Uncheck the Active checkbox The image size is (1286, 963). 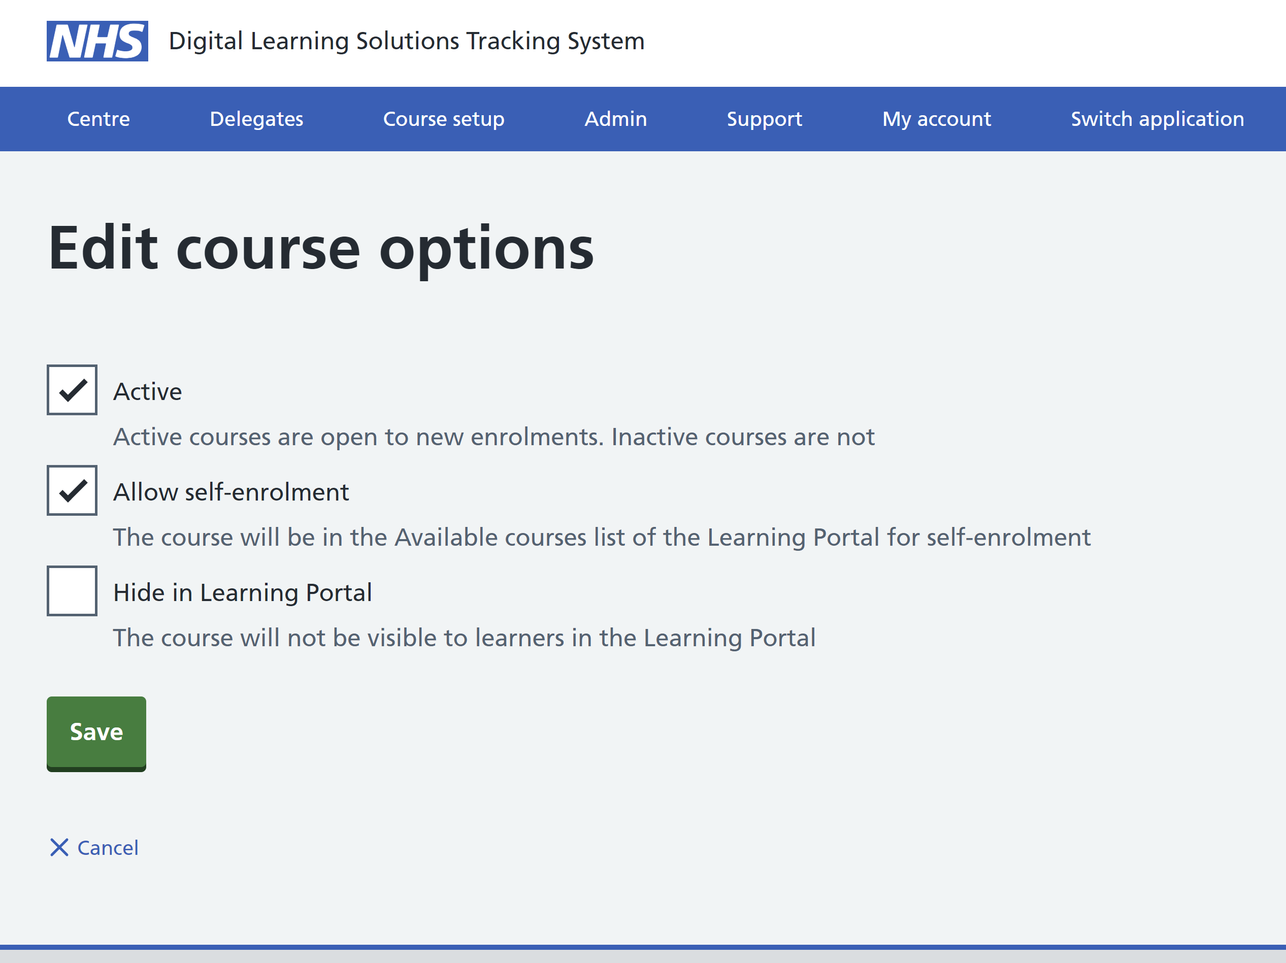pyautogui.click(x=72, y=390)
